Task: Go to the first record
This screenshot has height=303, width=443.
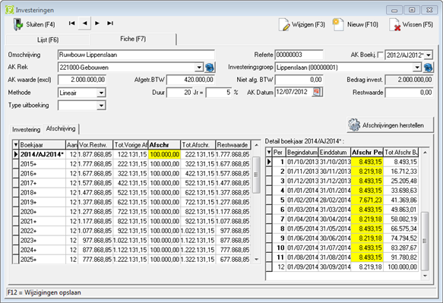Action: [71, 24]
